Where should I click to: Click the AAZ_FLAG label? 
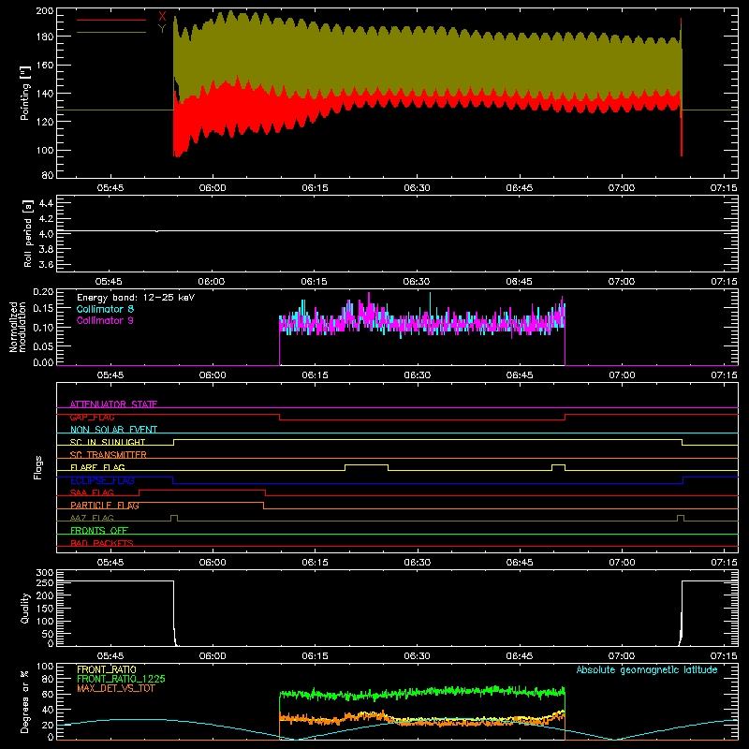92,518
